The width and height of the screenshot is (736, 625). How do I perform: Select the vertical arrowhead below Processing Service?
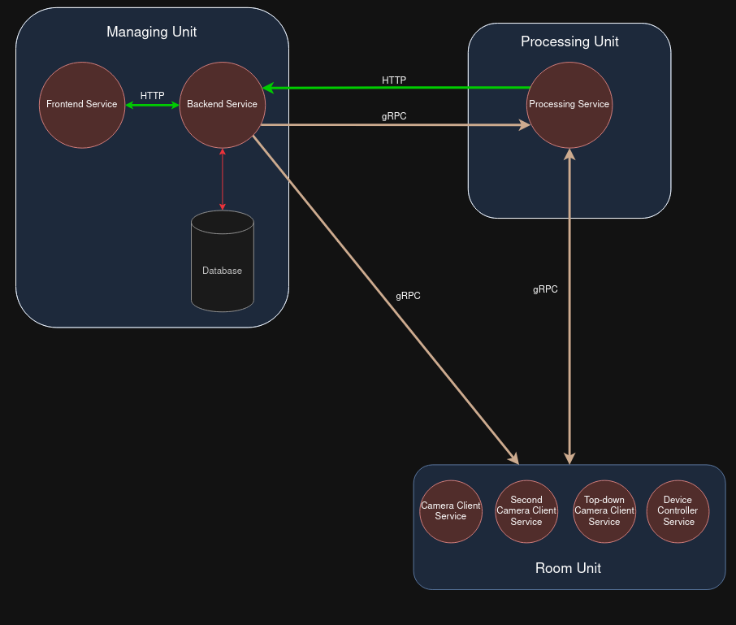[x=570, y=154]
